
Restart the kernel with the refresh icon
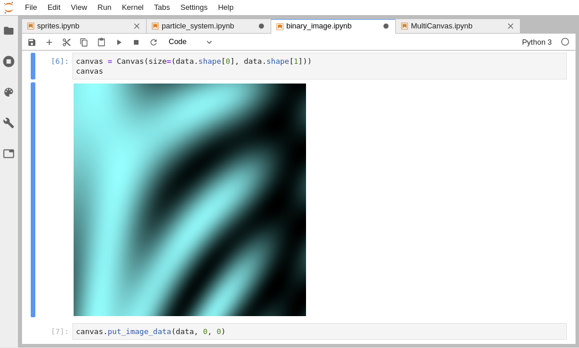point(152,42)
